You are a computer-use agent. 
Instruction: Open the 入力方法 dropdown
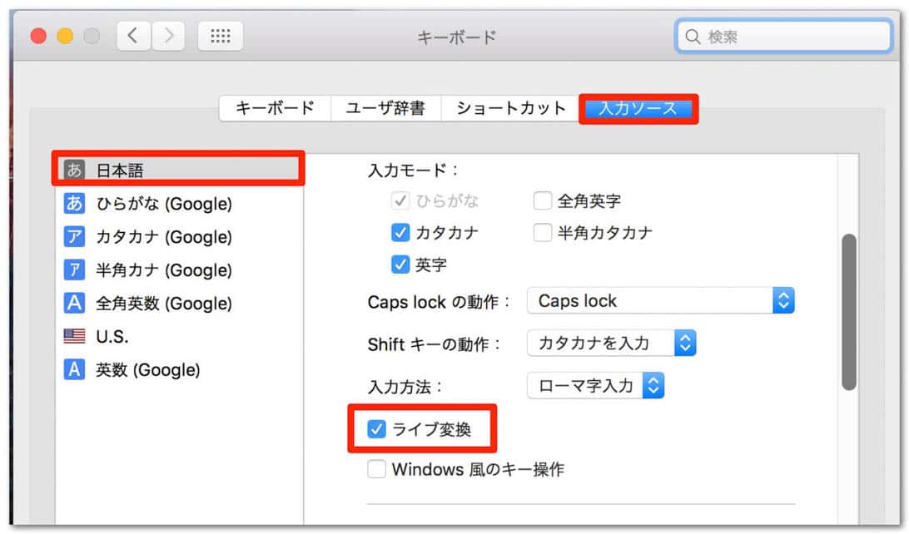(595, 385)
